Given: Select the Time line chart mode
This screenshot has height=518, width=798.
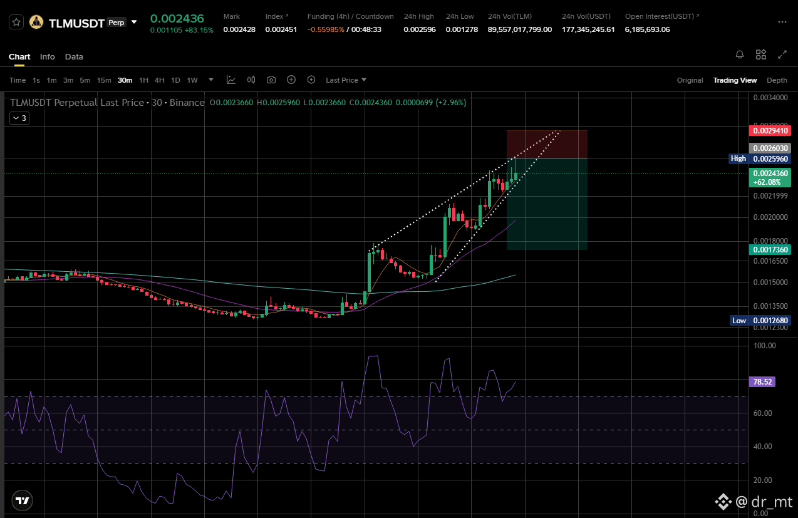Looking at the screenshot, I should (18, 80).
